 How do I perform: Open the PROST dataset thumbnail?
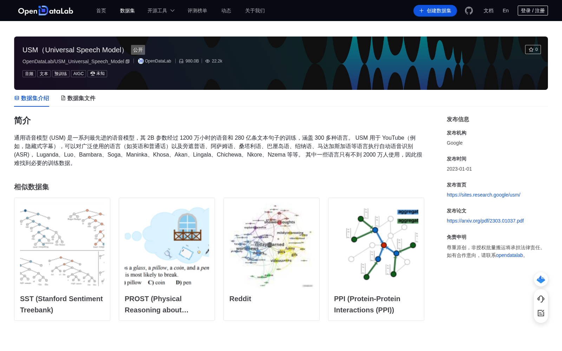pyautogui.click(x=167, y=246)
